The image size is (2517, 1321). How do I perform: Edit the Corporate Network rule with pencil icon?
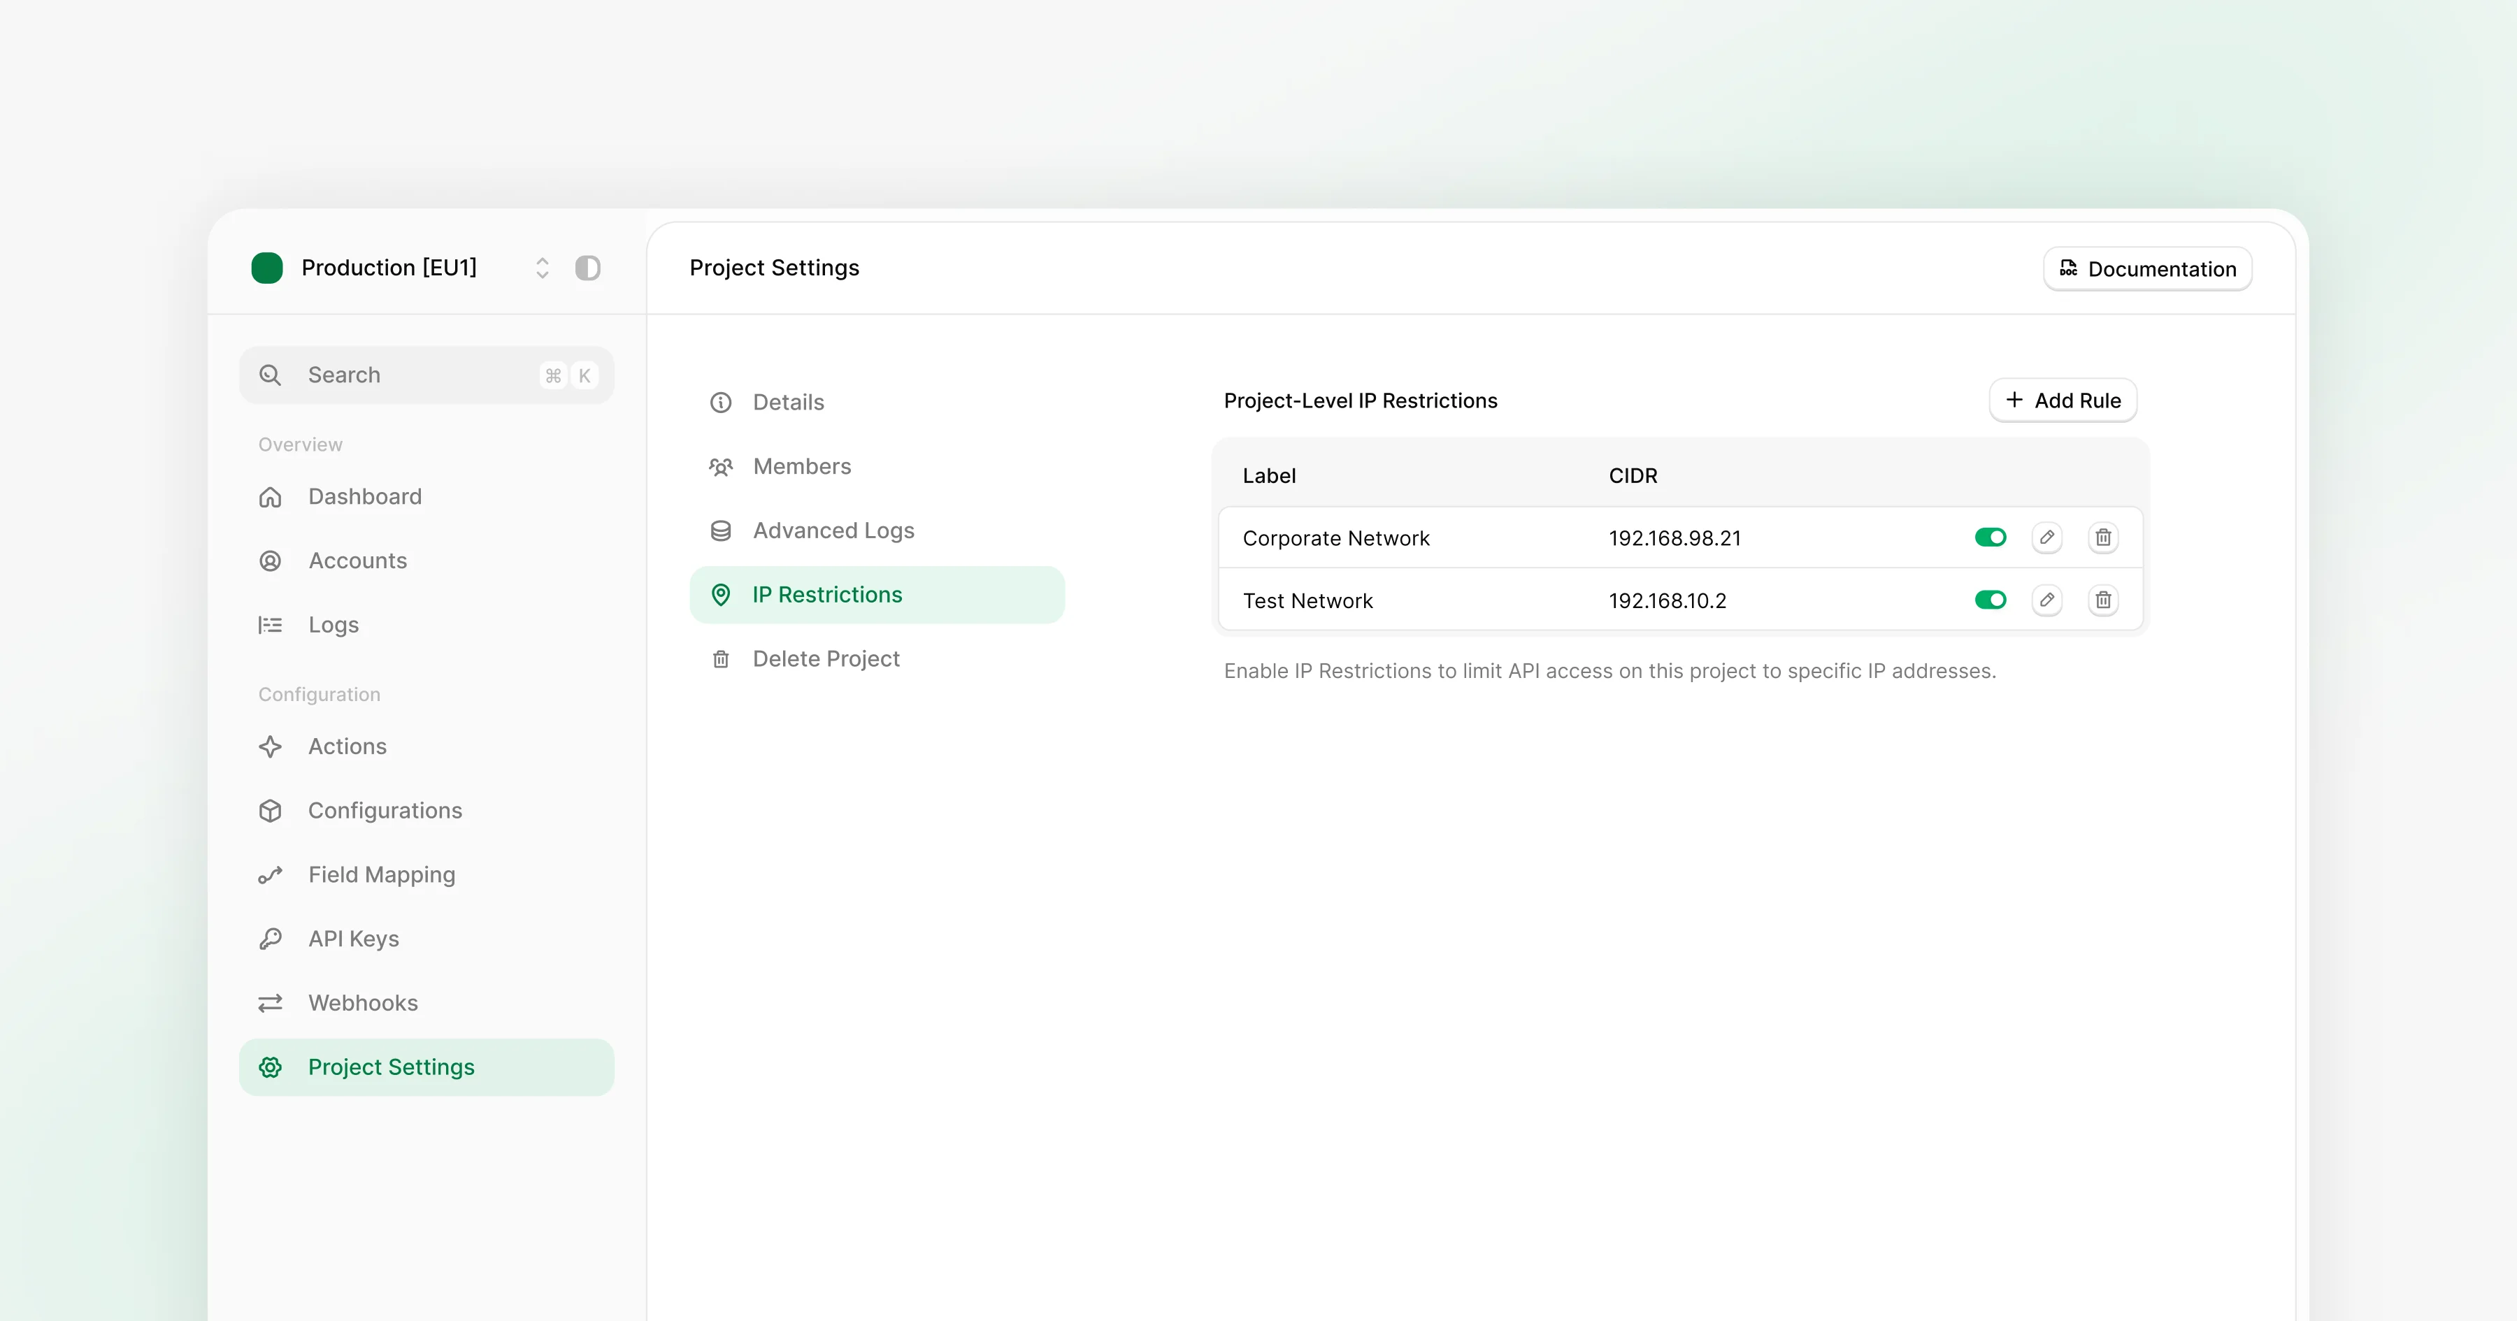(2048, 537)
